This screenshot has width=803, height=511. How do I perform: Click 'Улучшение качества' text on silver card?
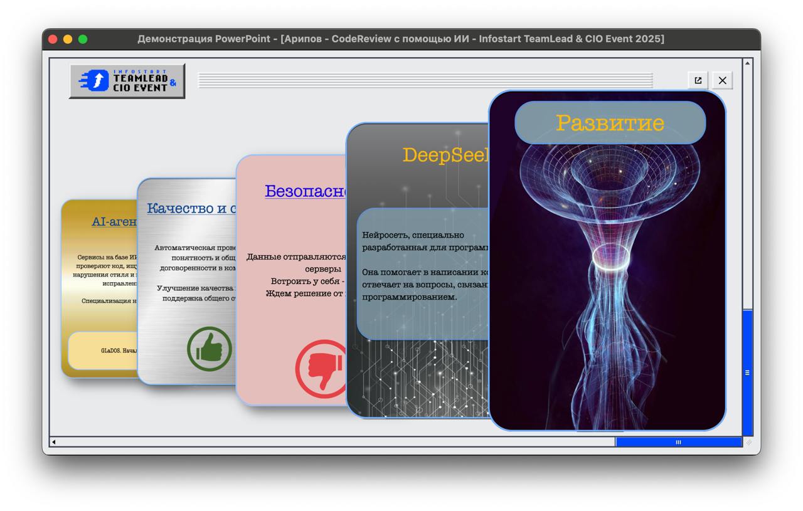[x=196, y=288]
